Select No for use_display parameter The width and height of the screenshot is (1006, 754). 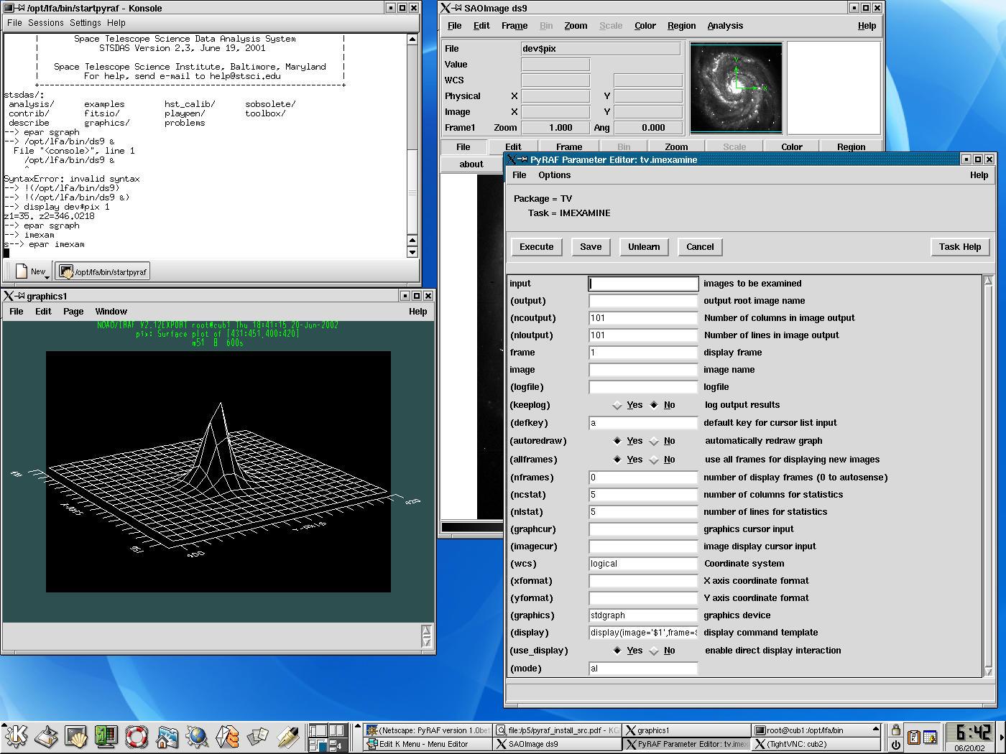654,651
